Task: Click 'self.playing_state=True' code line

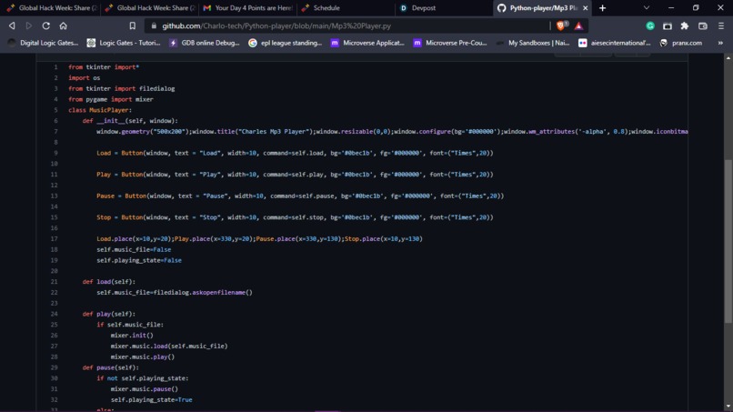Action: tap(152, 400)
